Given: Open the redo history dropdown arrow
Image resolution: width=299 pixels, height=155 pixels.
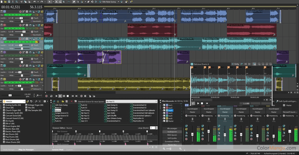Looking at the screenshot, I should pyautogui.click(x=45, y=2).
